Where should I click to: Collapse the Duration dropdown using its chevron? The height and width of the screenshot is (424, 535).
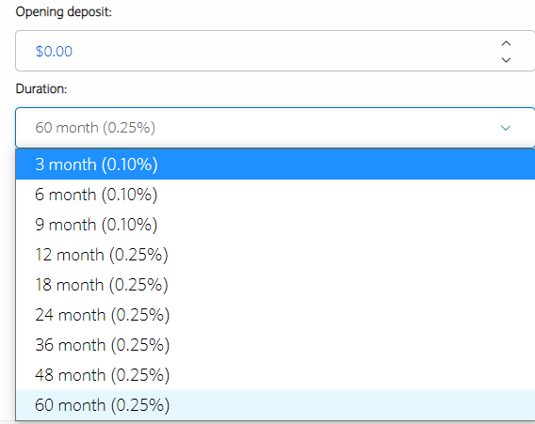505,128
